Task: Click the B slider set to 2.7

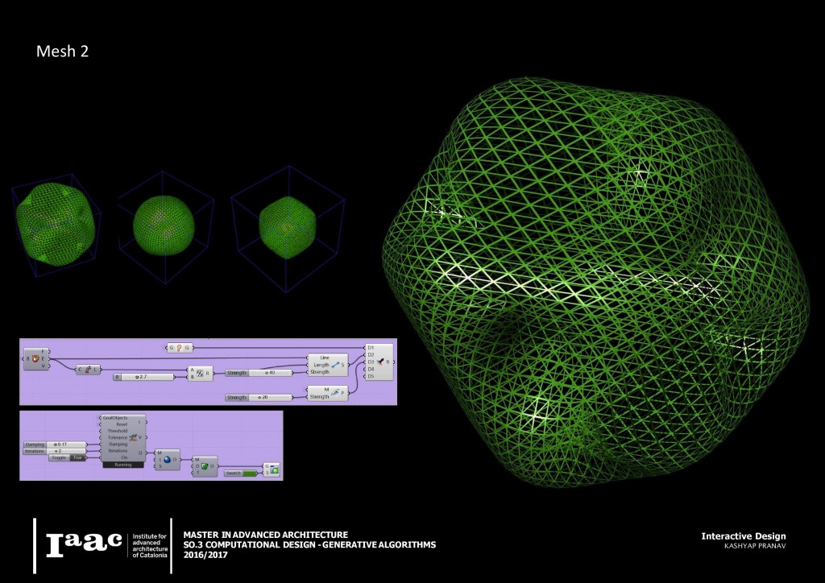Action: pyautogui.click(x=148, y=376)
